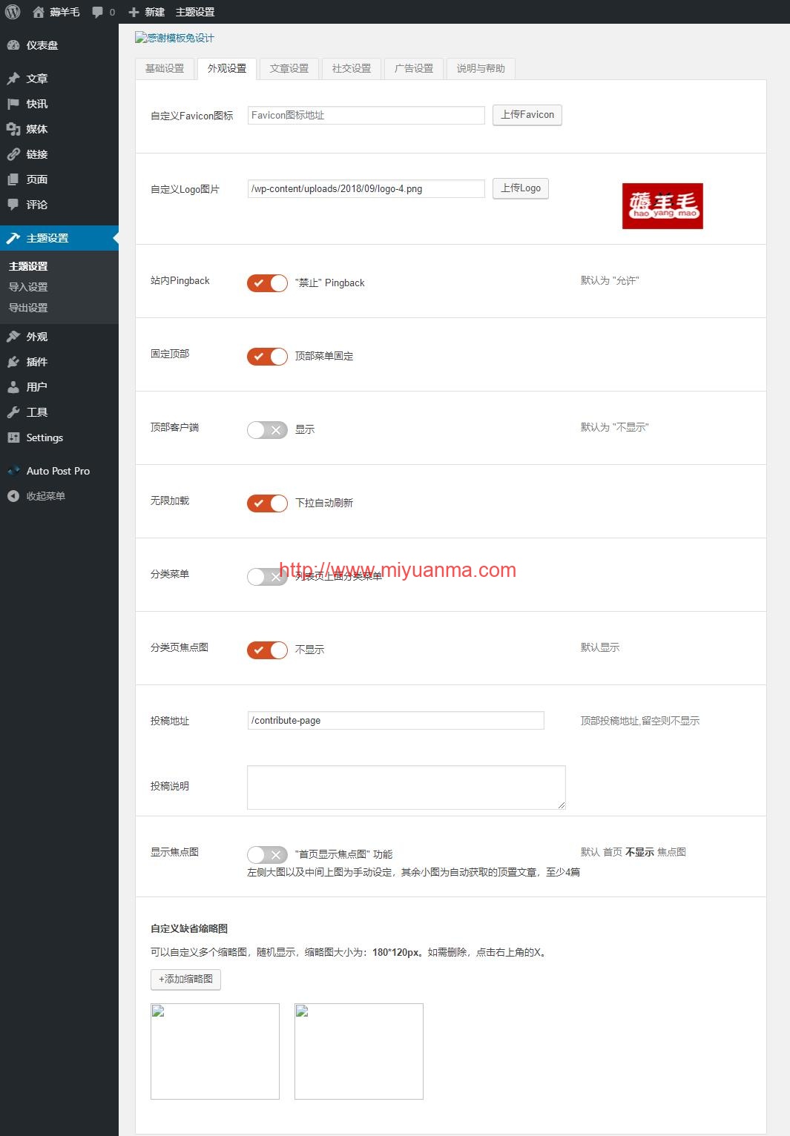
Task: Click the 感谢模板兔设计 header image link
Action: tap(175, 38)
